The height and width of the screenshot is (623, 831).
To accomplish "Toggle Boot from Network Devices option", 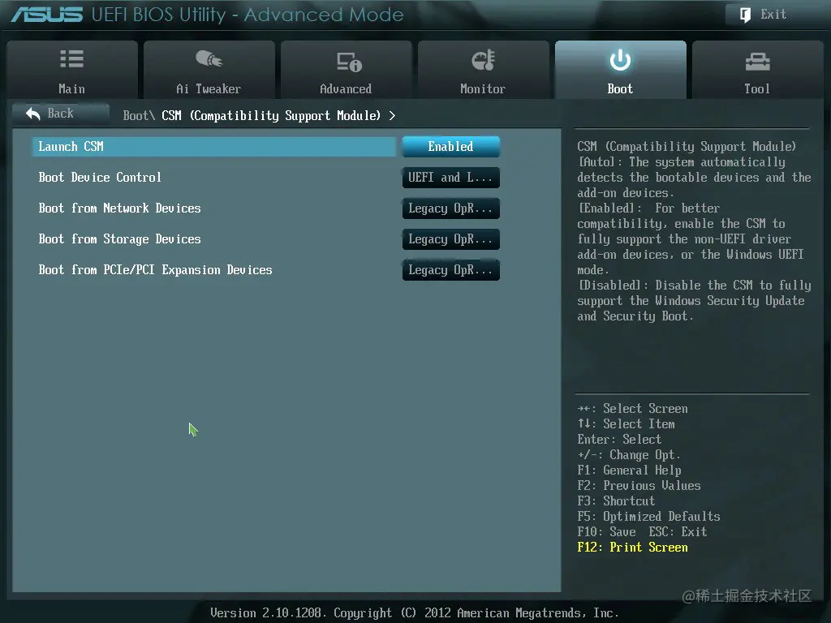I will tap(450, 208).
